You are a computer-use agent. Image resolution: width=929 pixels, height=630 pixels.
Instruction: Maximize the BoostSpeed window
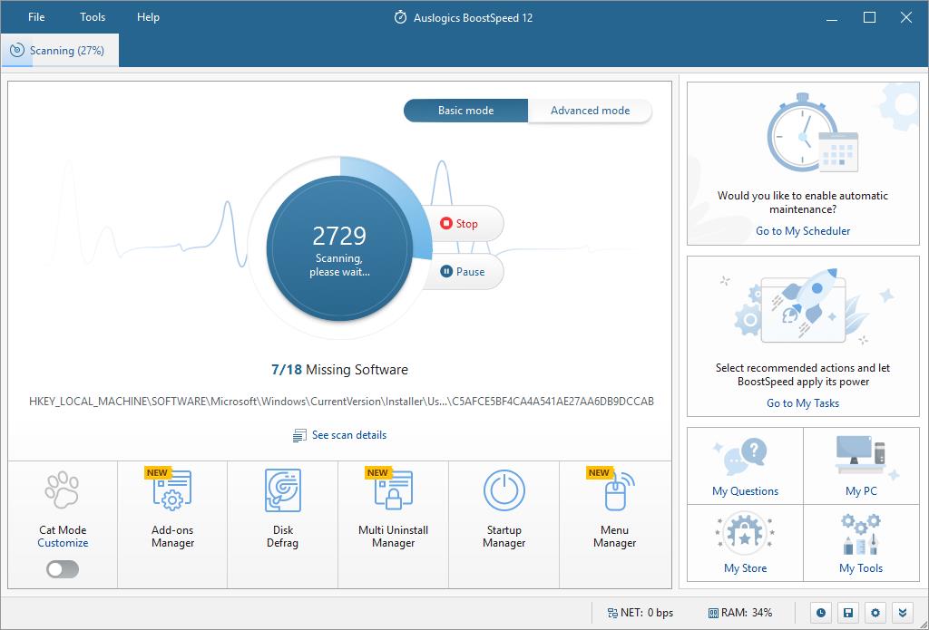click(x=869, y=17)
